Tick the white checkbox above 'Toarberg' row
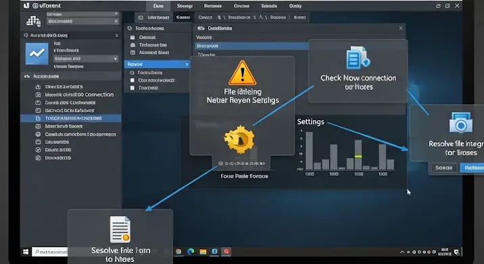Image resolution: width=484 pixels, height=264 pixels. coord(132,80)
